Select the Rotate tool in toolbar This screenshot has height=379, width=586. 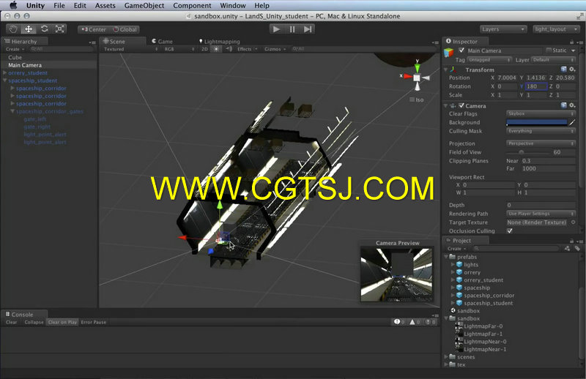(x=45, y=29)
